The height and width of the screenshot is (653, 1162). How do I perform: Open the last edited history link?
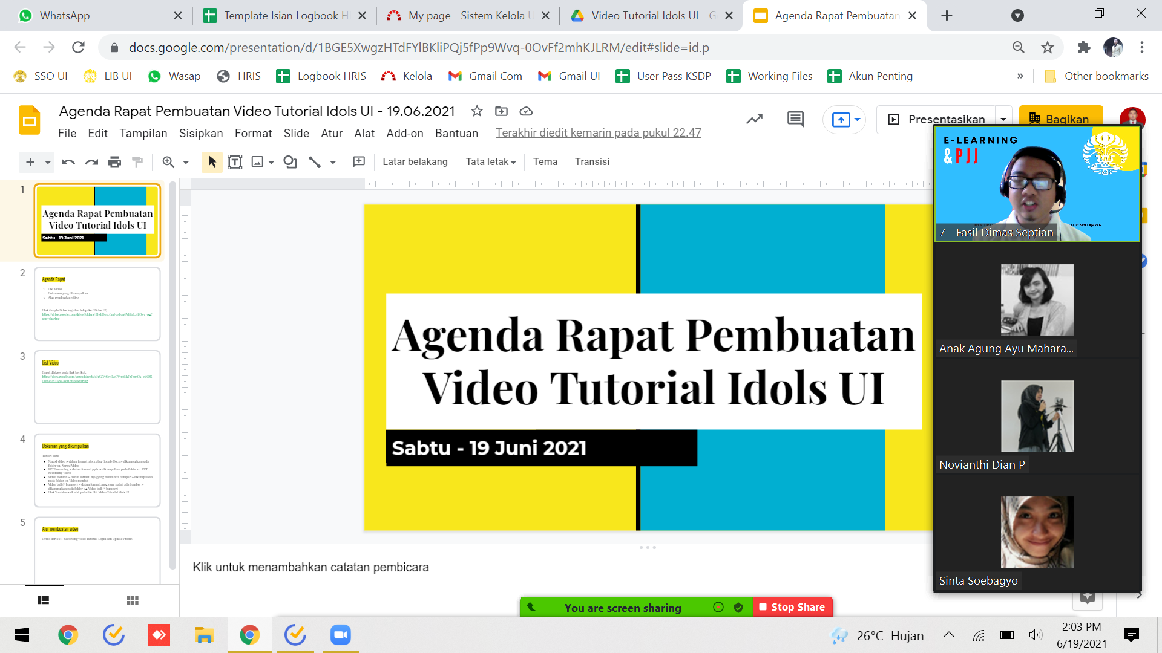(x=598, y=133)
